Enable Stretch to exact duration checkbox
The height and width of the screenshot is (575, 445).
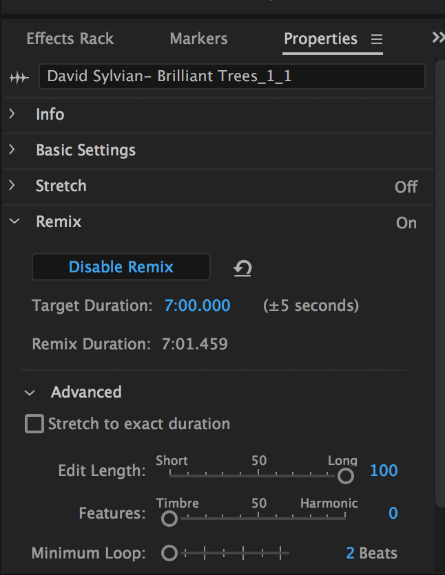[x=34, y=424]
